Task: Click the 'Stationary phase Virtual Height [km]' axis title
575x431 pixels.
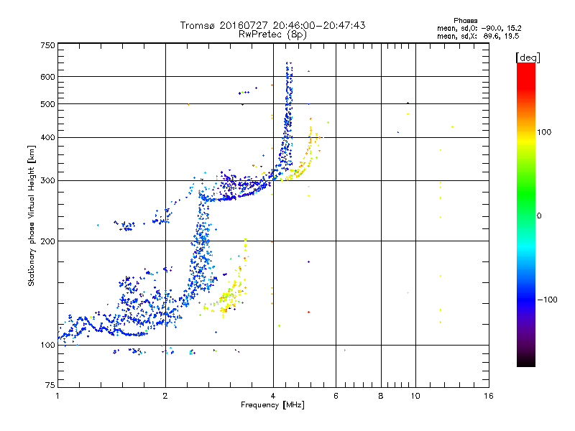Action: [x=32, y=215]
